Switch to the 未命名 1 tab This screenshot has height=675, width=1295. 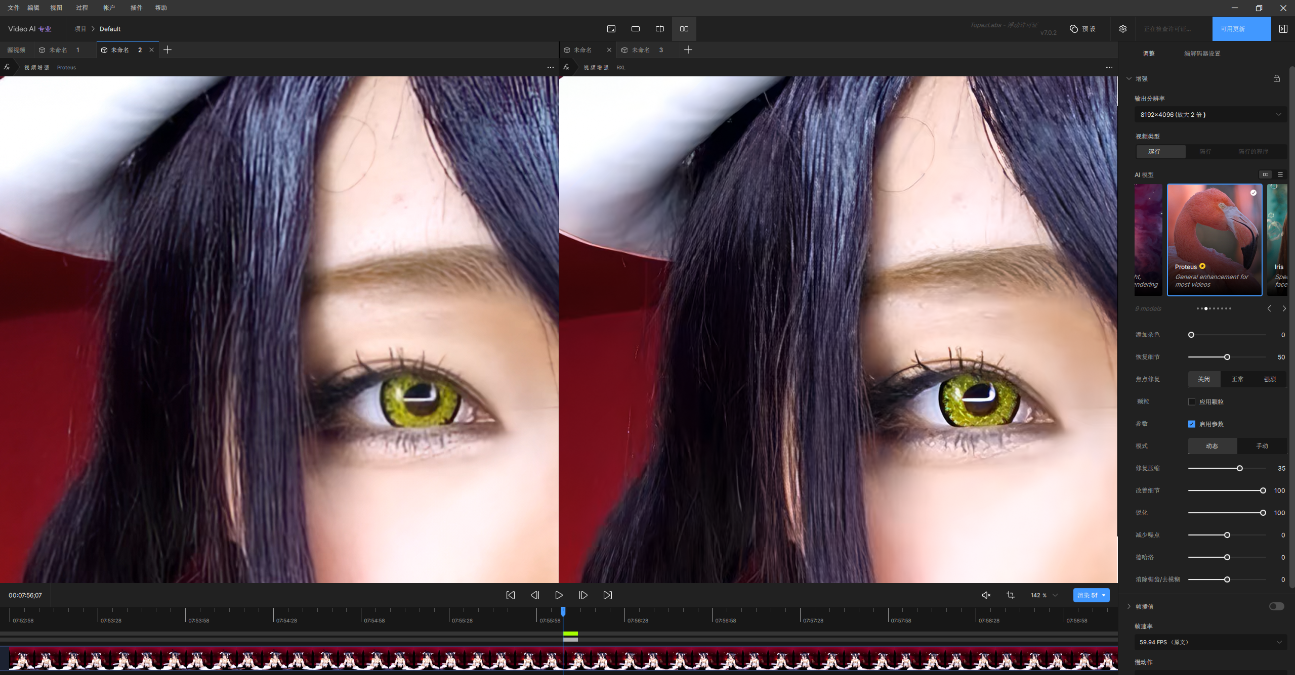(64, 50)
